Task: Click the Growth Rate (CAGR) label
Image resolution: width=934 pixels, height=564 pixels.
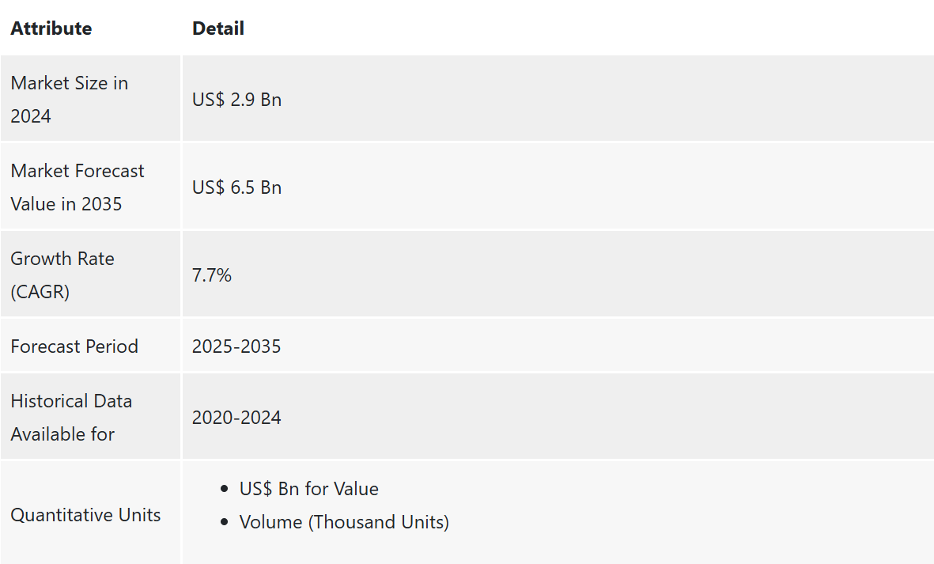Action: 62,274
